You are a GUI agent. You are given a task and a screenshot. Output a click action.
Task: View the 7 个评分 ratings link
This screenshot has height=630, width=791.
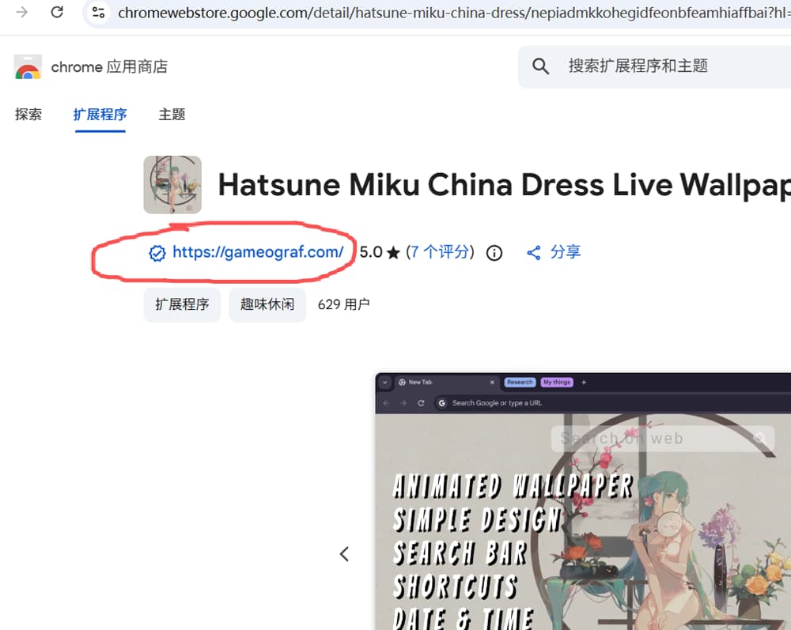tap(441, 252)
